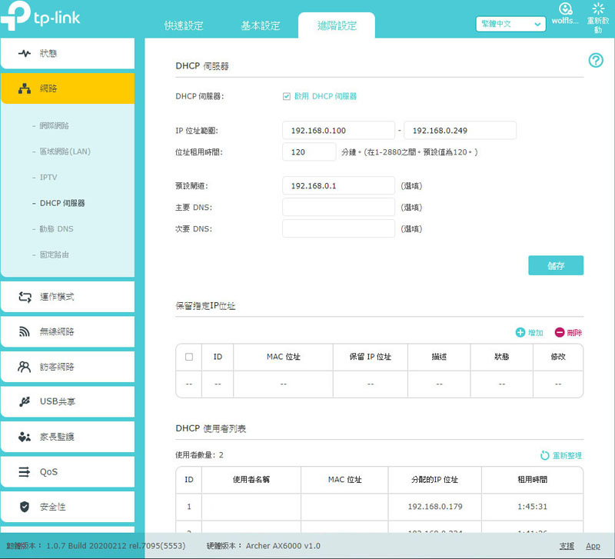Click the 安全性 menu label
This screenshot has width=615, height=559.
pos(52,507)
